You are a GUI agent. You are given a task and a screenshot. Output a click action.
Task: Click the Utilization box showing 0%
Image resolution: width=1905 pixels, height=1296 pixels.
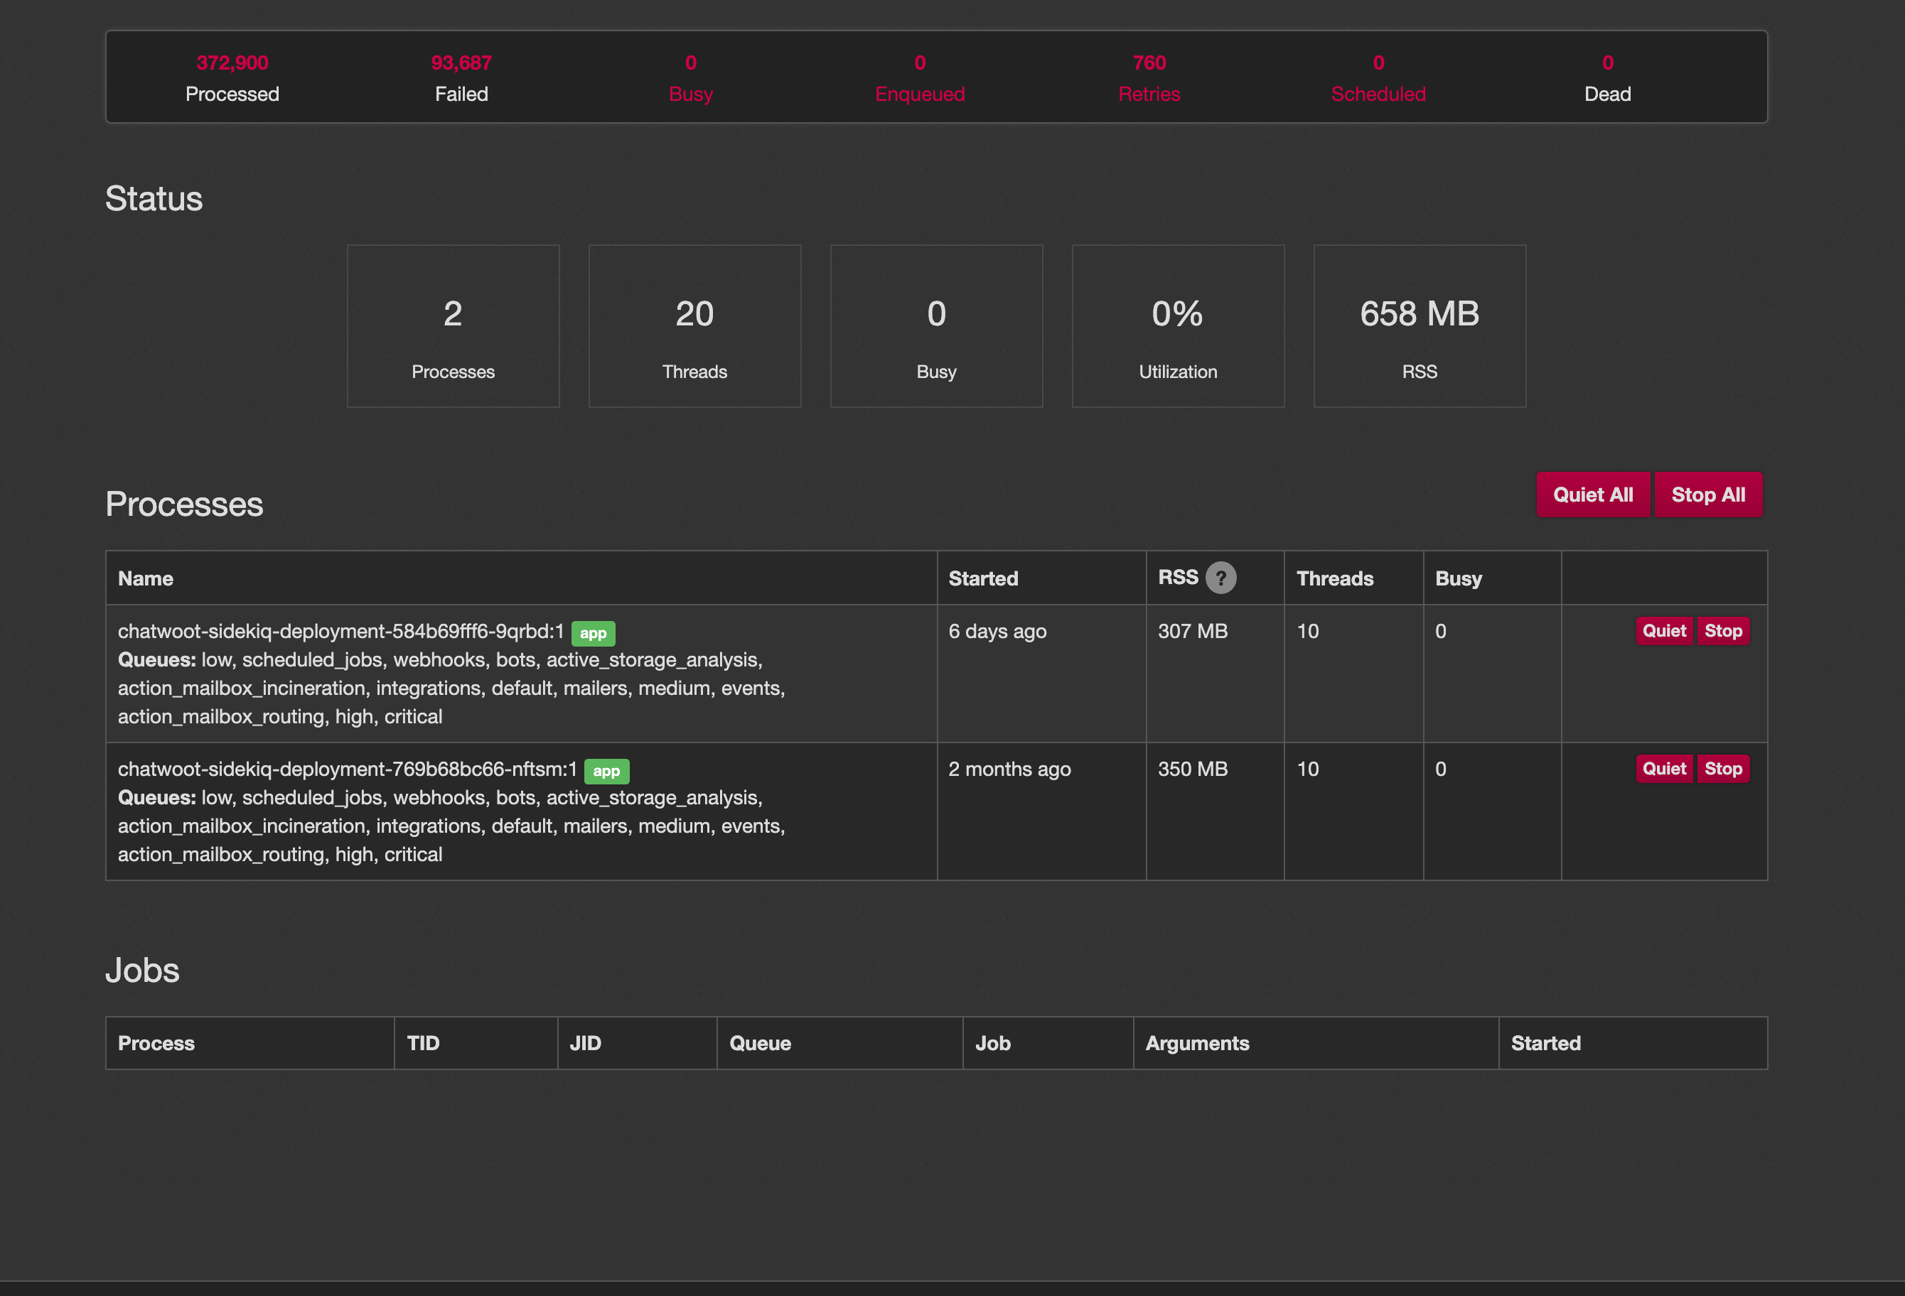pos(1177,326)
